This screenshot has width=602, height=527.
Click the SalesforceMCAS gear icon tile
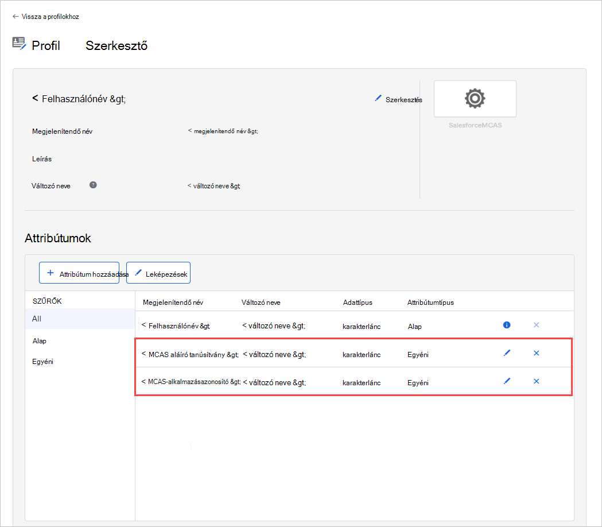click(x=475, y=99)
